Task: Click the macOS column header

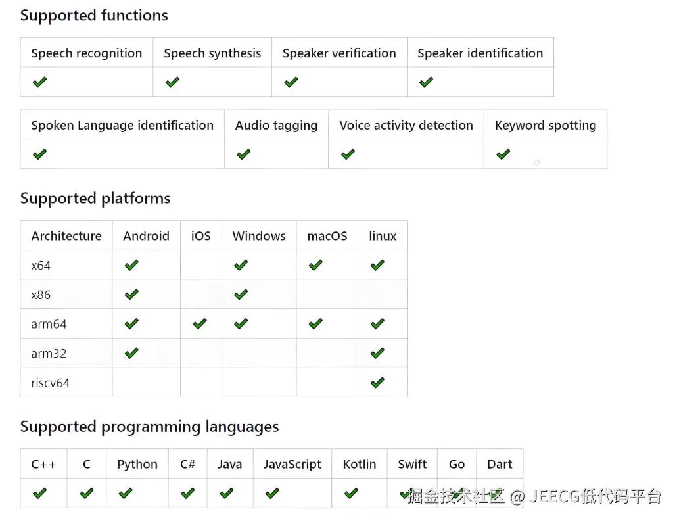Action: (x=327, y=236)
